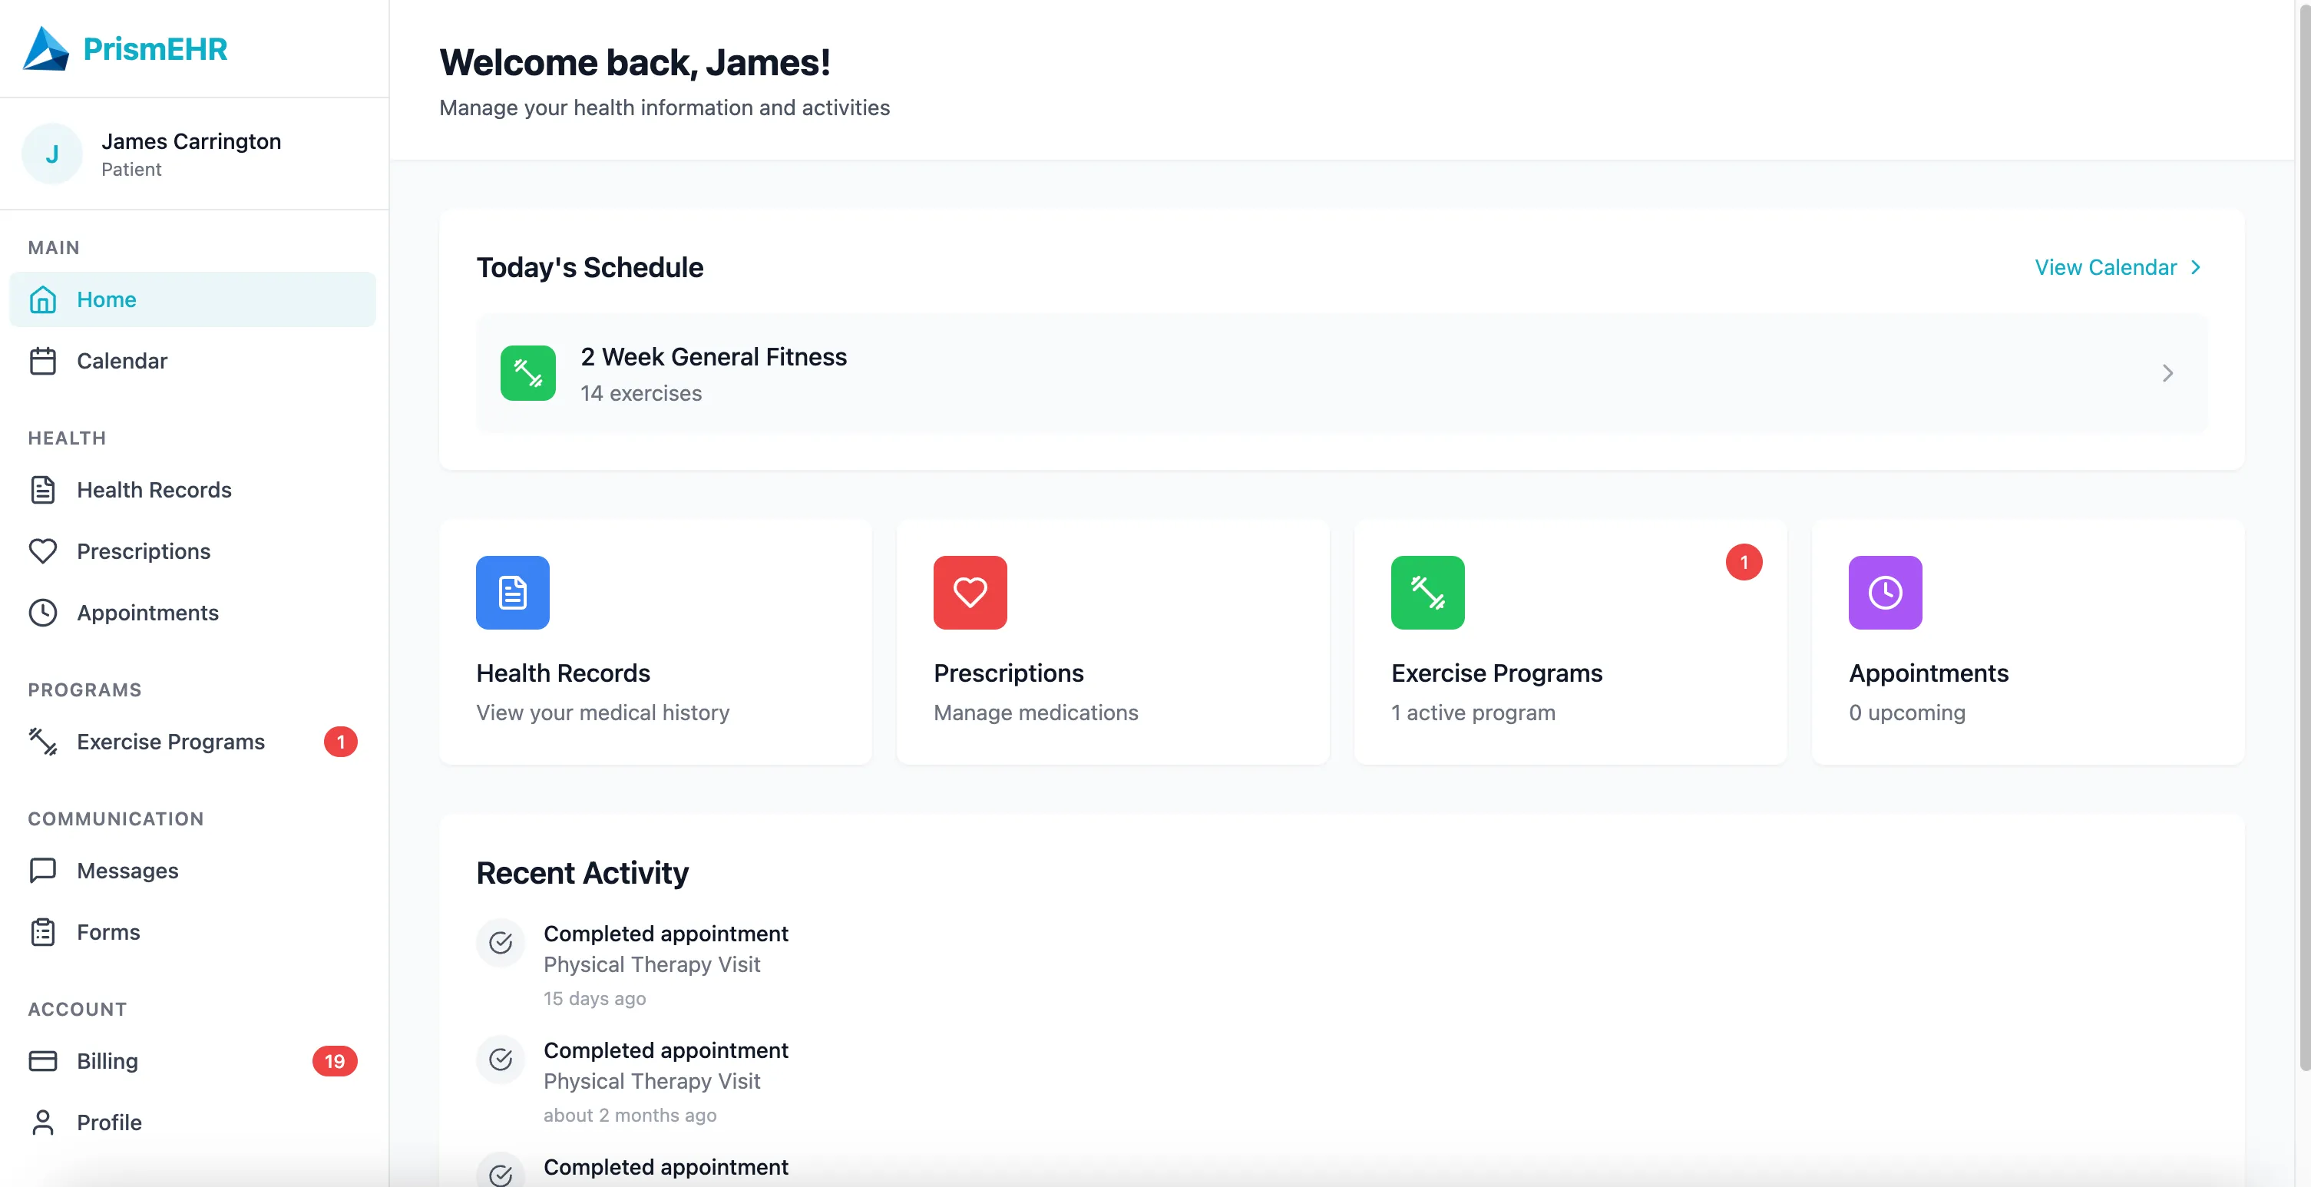Click the Home house icon in sidebar

43,299
